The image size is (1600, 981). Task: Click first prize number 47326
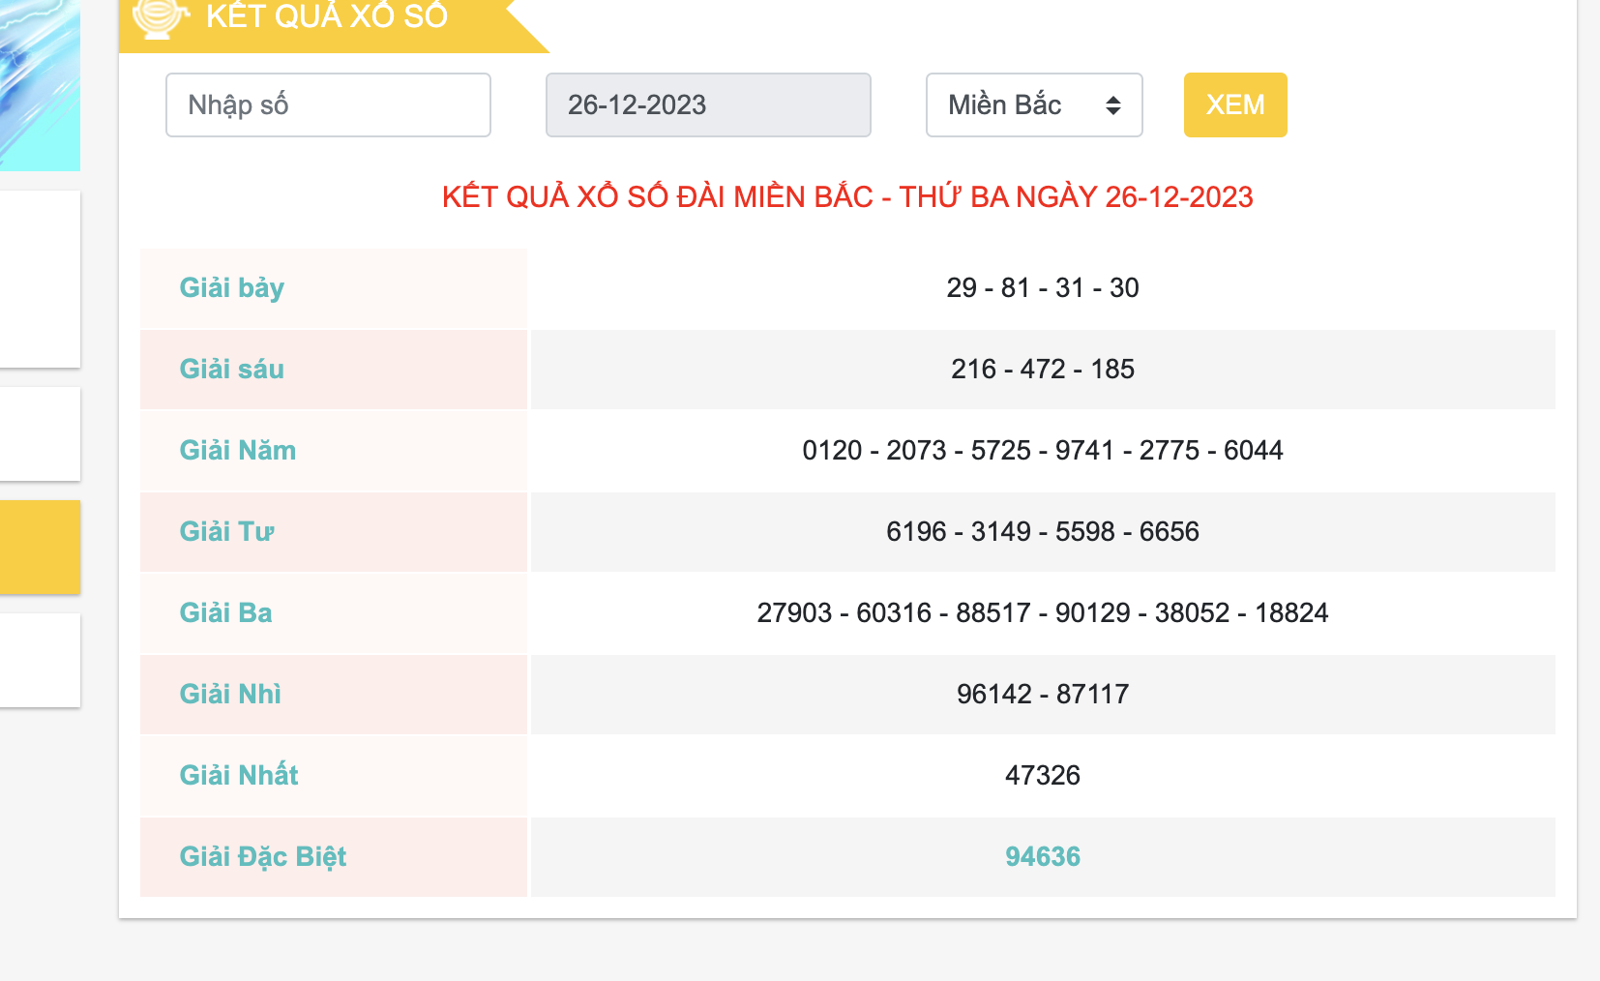click(x=1043, y=776)
